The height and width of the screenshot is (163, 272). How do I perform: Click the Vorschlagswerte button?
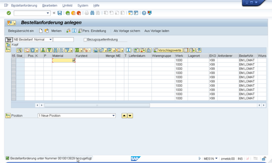[x=168, y=50]
